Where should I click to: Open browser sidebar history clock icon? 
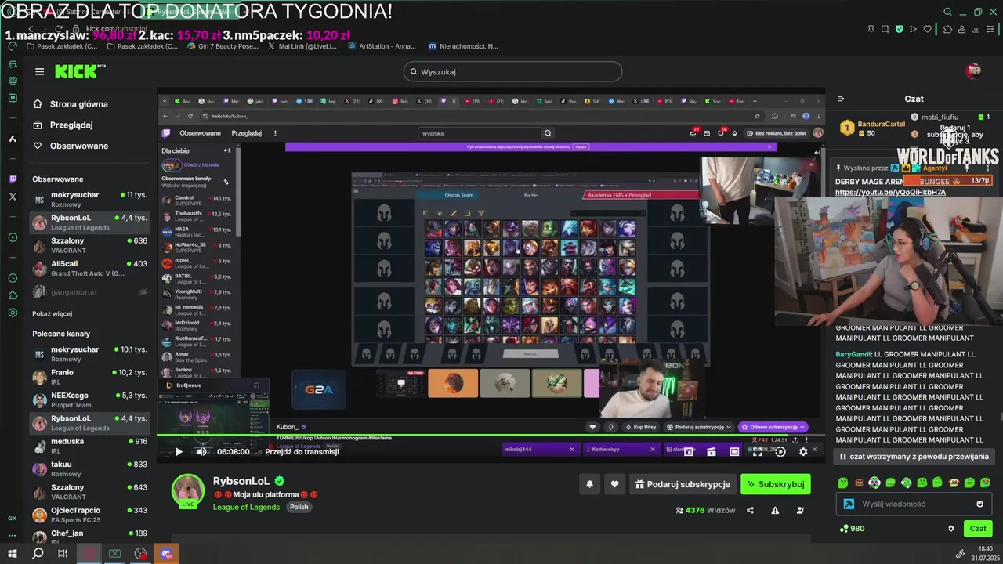pos(13,278)
